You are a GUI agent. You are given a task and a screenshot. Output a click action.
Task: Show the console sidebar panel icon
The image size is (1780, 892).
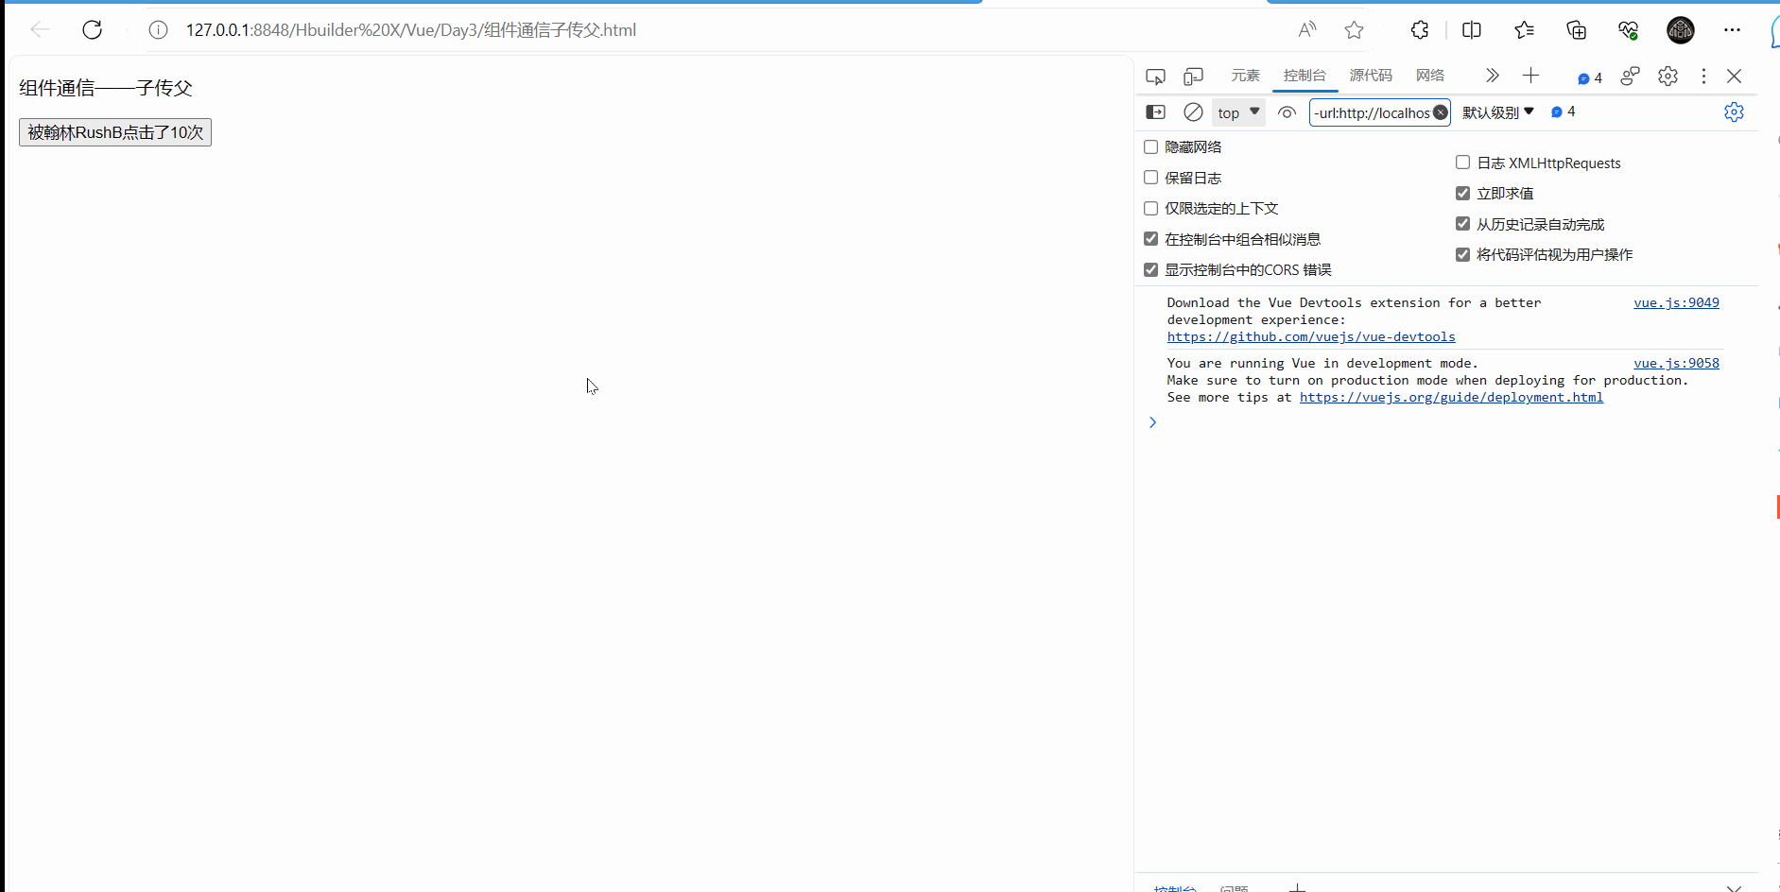pyautogui.click(x=1155, y=112)
